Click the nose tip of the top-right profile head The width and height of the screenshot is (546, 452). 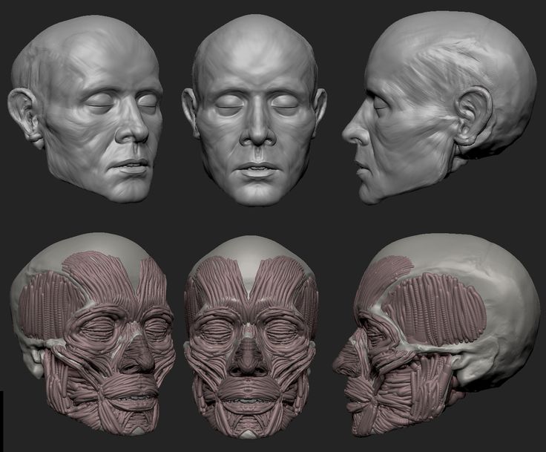(x=346, y=135)
